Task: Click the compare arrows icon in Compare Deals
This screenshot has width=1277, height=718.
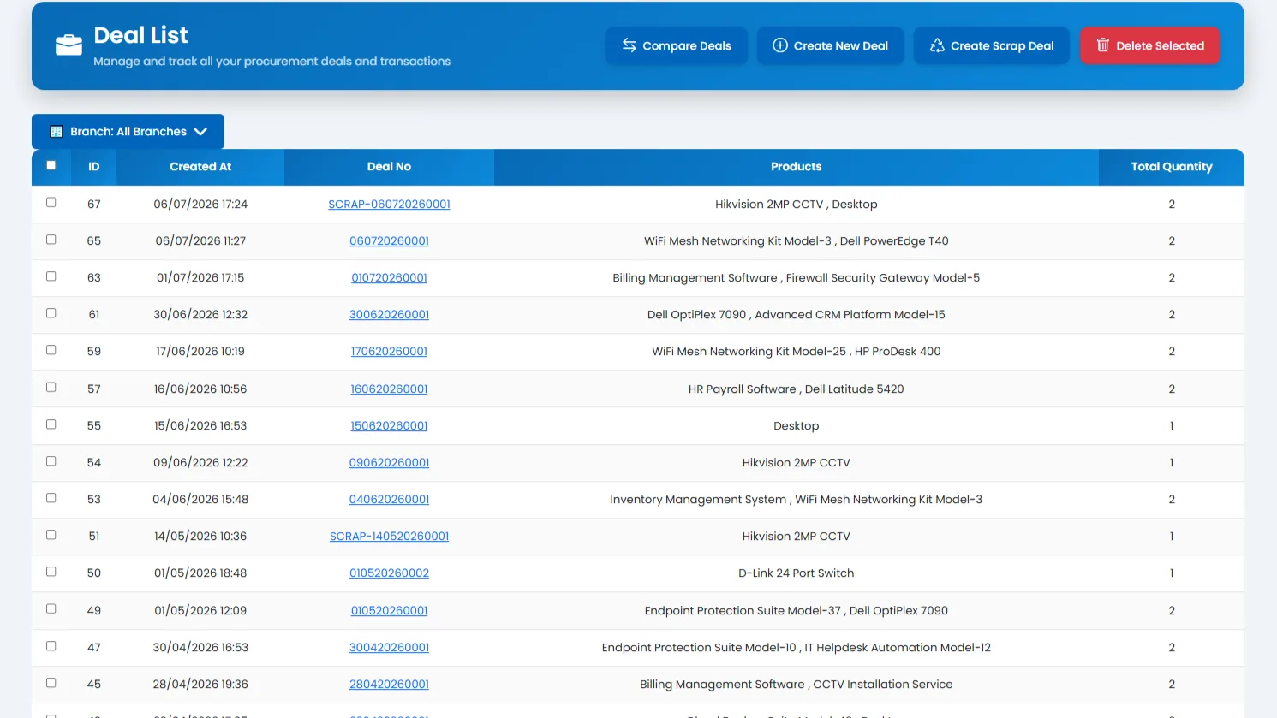Action: [630, 45]
